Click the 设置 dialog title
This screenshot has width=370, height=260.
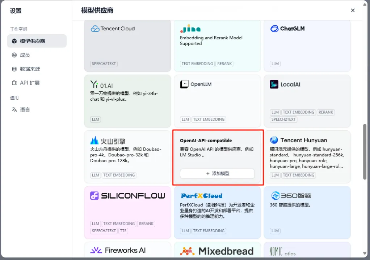pyautogui.click(x=16, y=11)
